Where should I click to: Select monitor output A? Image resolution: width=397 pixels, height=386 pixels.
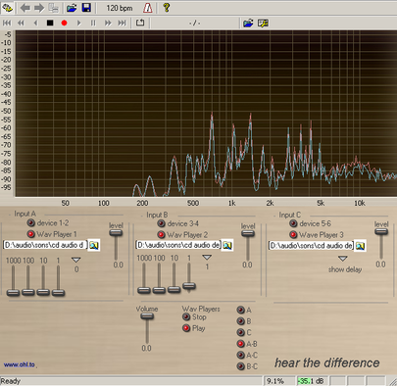click(241, 310)
